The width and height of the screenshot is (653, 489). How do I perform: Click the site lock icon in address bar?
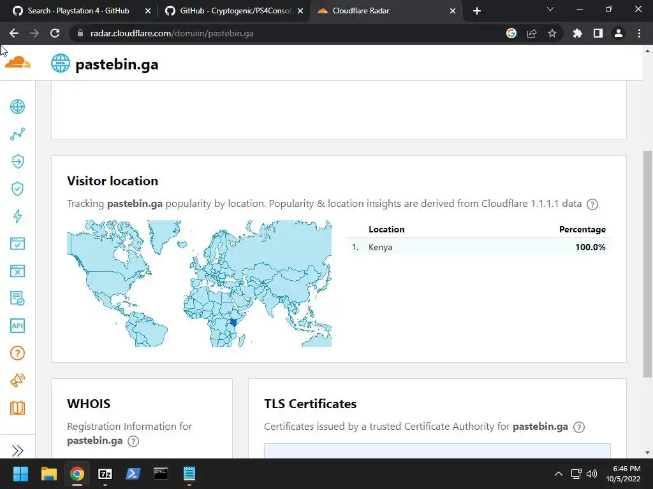[x=80, y=33]
